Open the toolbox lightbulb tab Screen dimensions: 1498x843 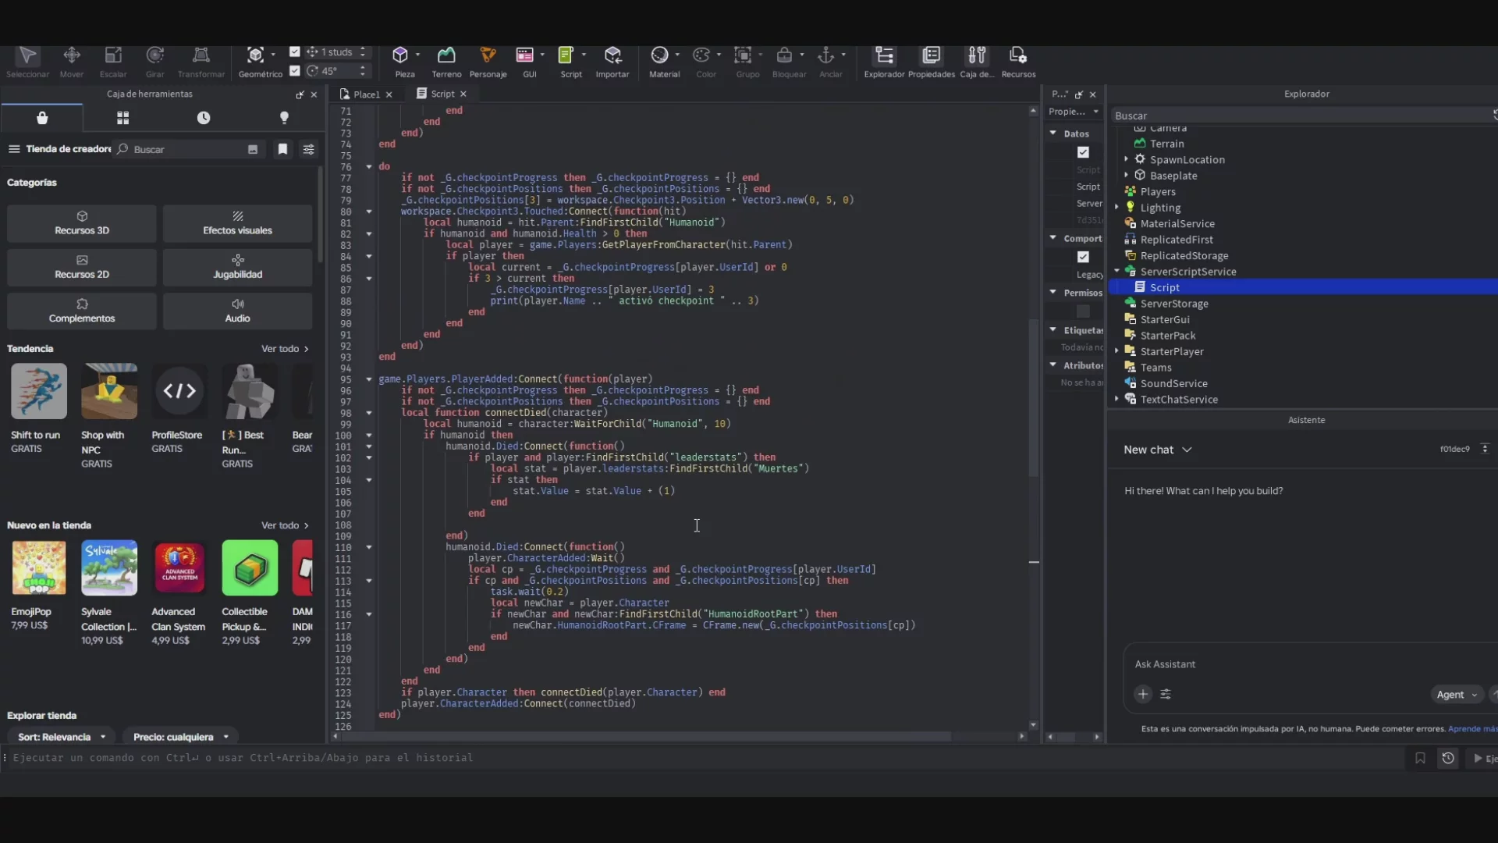284,118
